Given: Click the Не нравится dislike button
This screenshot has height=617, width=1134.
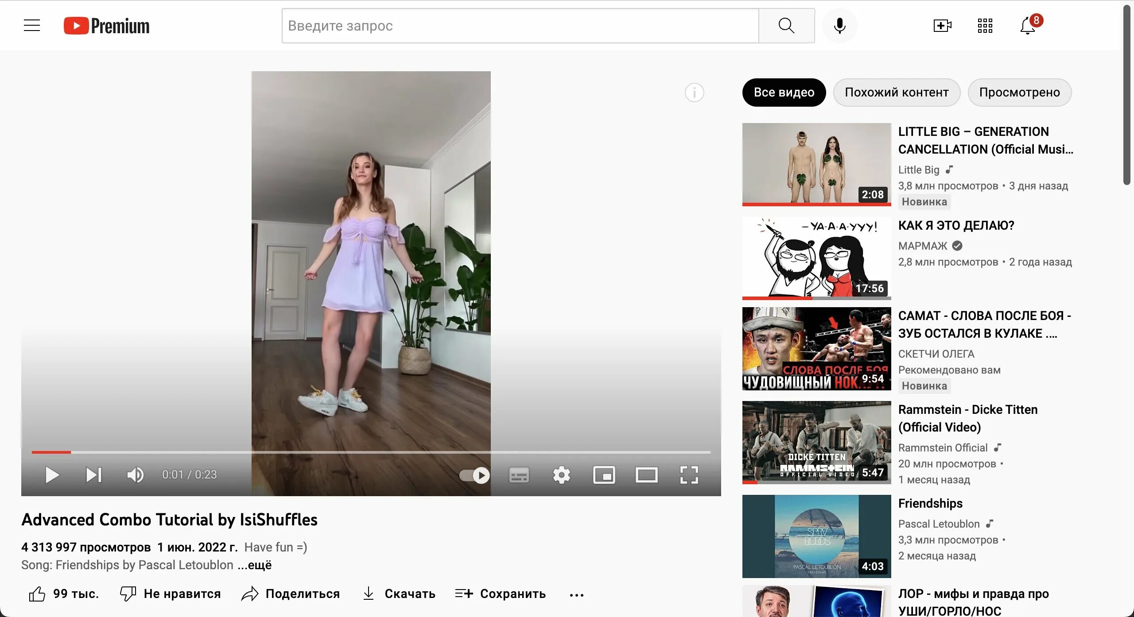Looking at the screenshot, I should [170, 594].
